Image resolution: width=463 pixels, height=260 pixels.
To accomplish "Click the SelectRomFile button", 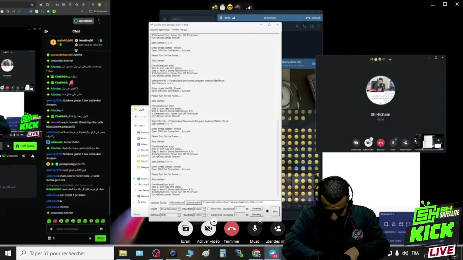I will point(194,203).
